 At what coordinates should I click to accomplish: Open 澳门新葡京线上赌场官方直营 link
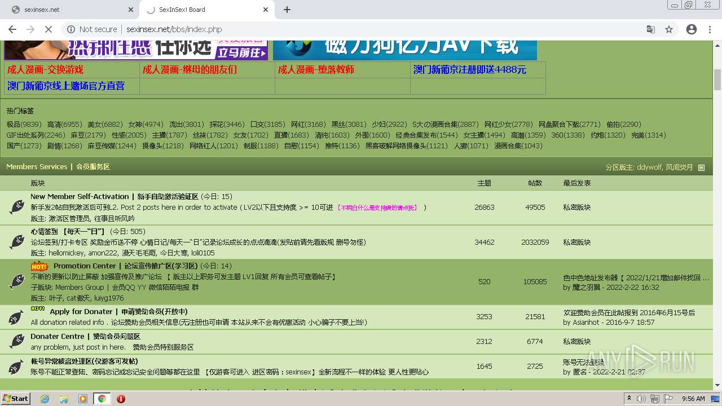66,86
